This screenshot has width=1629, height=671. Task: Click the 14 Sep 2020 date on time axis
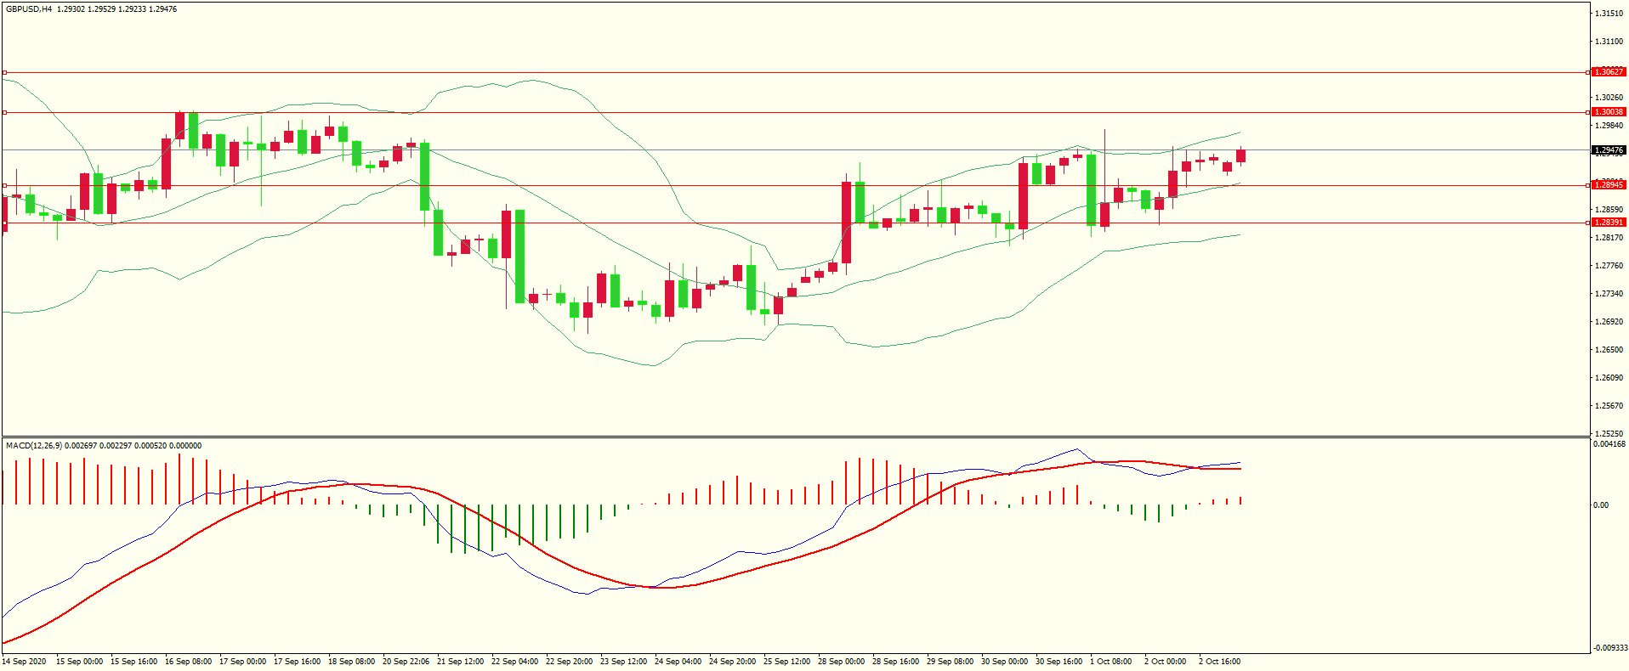coord(25,662)
